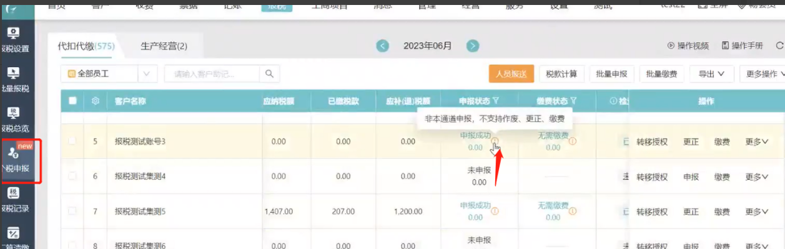Image resolution: width=785 pixels, height=249 pixels.
Task: Advance to next month using right arrow
Action: 473,45
